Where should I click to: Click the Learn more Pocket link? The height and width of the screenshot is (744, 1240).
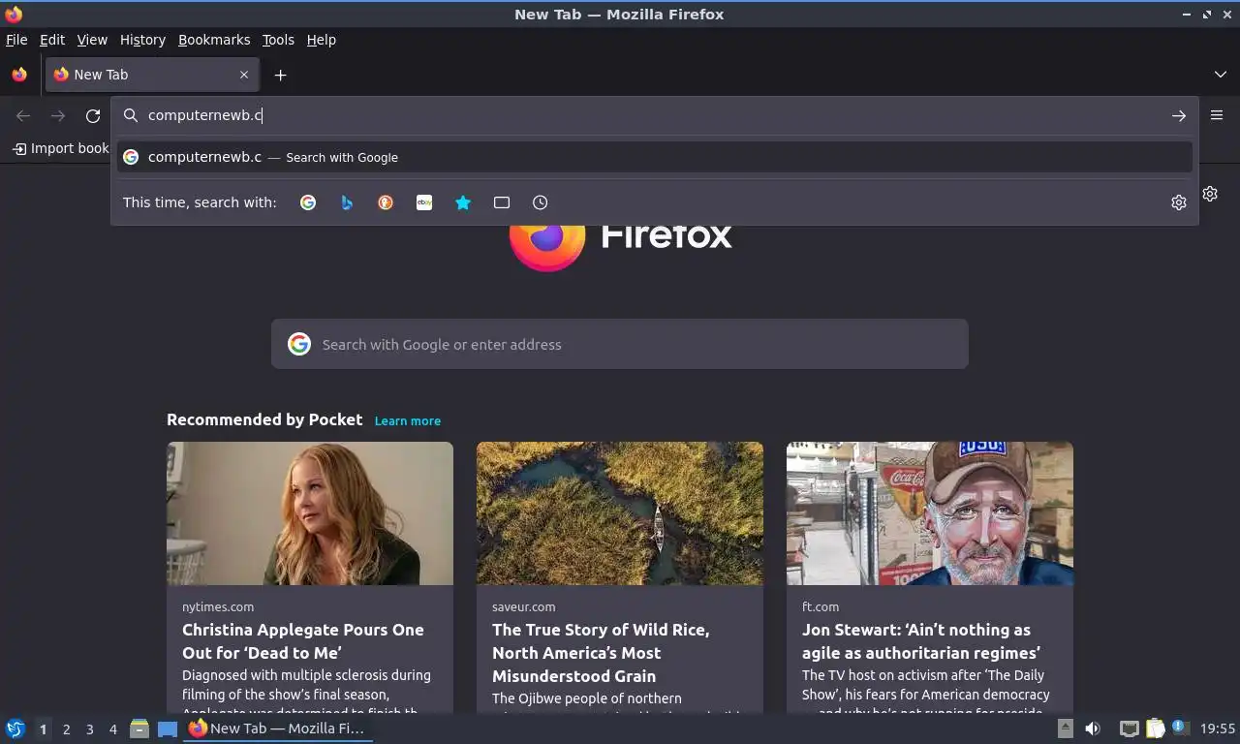coord(408,420)
